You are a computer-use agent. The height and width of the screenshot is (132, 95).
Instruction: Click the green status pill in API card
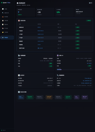[x=89, y=66]
